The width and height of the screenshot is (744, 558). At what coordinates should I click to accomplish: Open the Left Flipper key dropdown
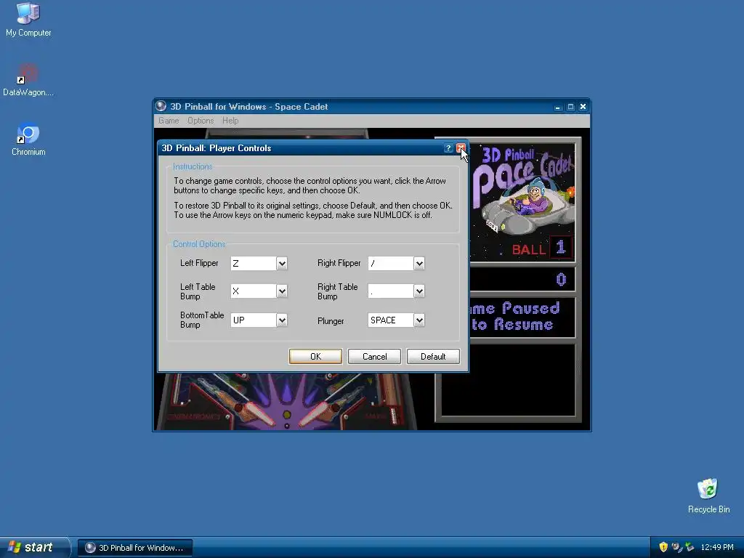tap(282, 263)
